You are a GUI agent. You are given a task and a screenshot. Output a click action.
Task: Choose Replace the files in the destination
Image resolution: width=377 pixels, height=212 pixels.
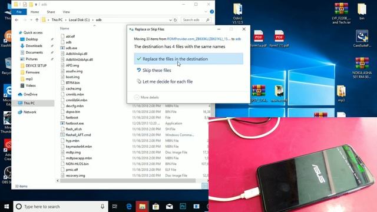[188, 59]
